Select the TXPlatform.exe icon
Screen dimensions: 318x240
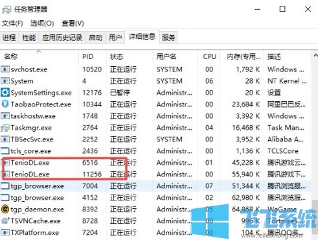click(5, 233)
